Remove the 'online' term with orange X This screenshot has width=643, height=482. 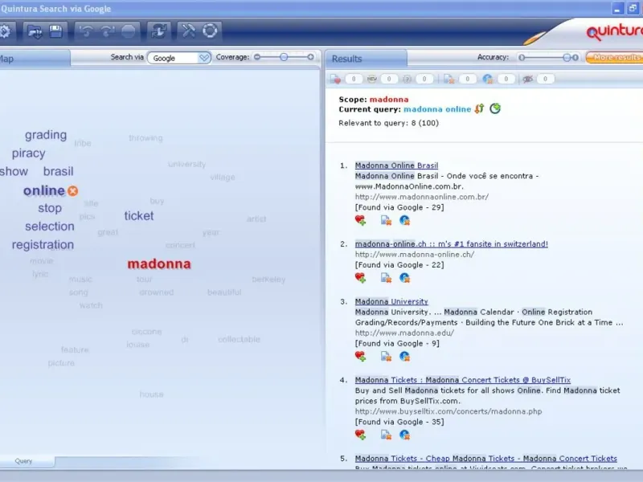pyautogui.click(x=73, y=191)
